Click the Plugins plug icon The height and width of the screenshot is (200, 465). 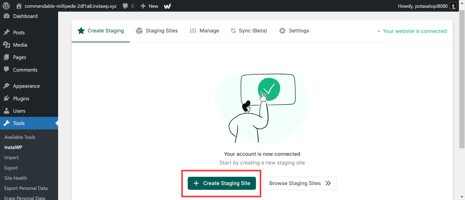coord(6,99)
